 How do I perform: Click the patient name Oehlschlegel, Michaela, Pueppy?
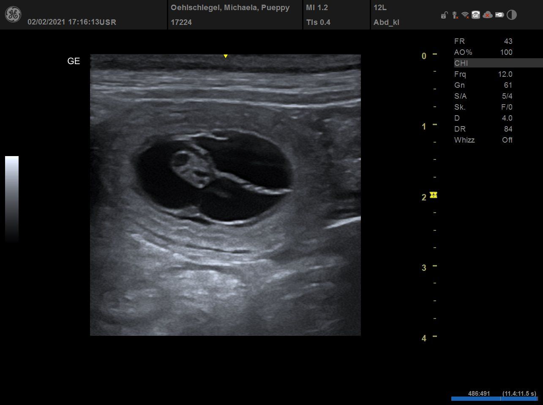tap(230, 8)
